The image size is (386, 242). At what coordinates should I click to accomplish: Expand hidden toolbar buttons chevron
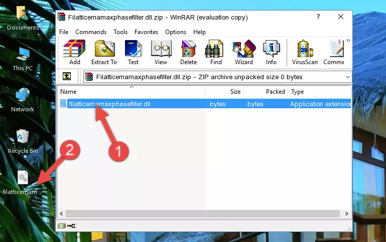348,40
